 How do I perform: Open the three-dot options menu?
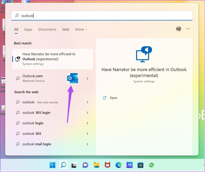(188, 29)
